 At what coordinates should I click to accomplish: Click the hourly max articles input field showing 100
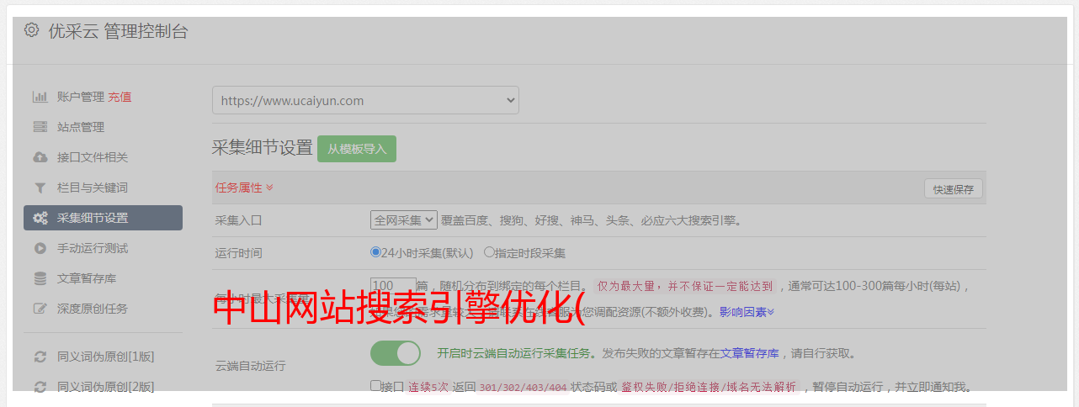(393, 285)
